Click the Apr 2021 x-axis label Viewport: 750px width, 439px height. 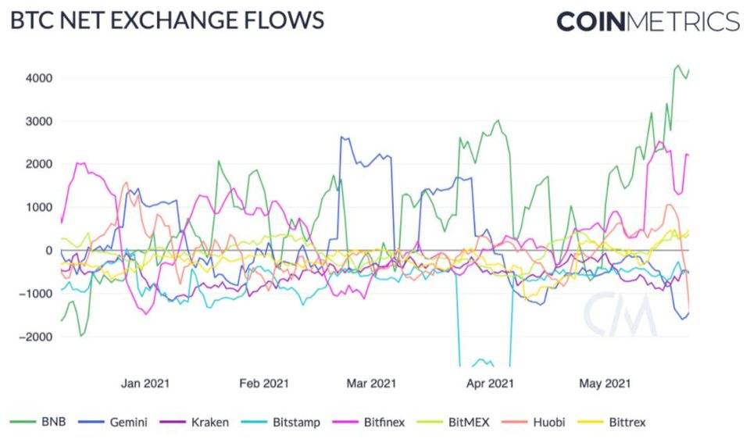click(489, 384)
